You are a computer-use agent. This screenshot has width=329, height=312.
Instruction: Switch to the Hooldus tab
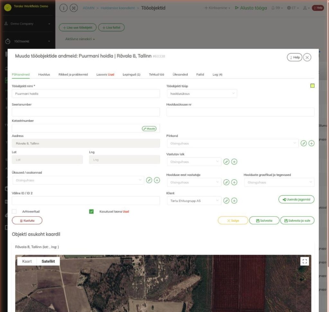44,74
